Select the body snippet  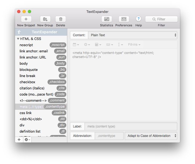(41, 63)
